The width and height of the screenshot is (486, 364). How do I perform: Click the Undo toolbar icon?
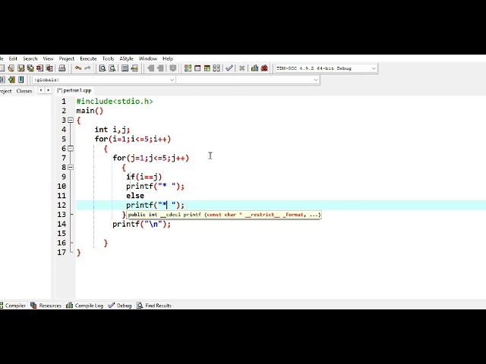pos(78,68)
